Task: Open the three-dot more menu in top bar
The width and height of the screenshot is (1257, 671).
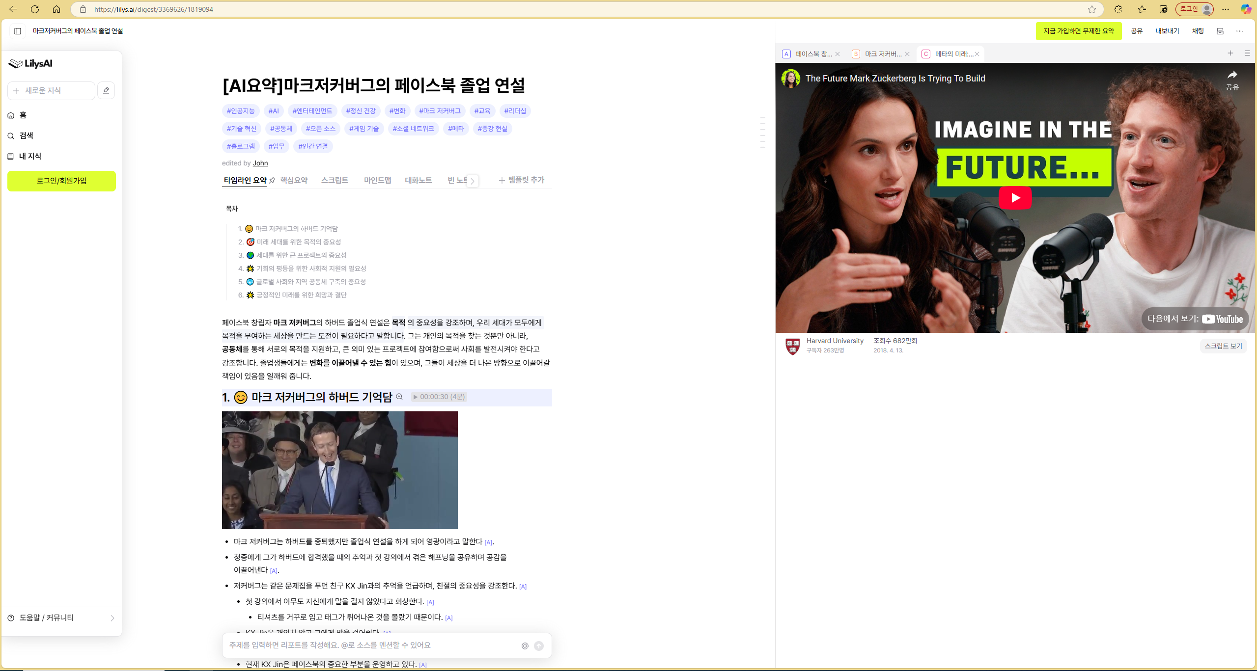Action: point(1240,31)
